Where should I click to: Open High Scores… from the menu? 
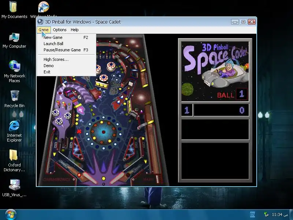pyautogui.click(x=66, y=59)
